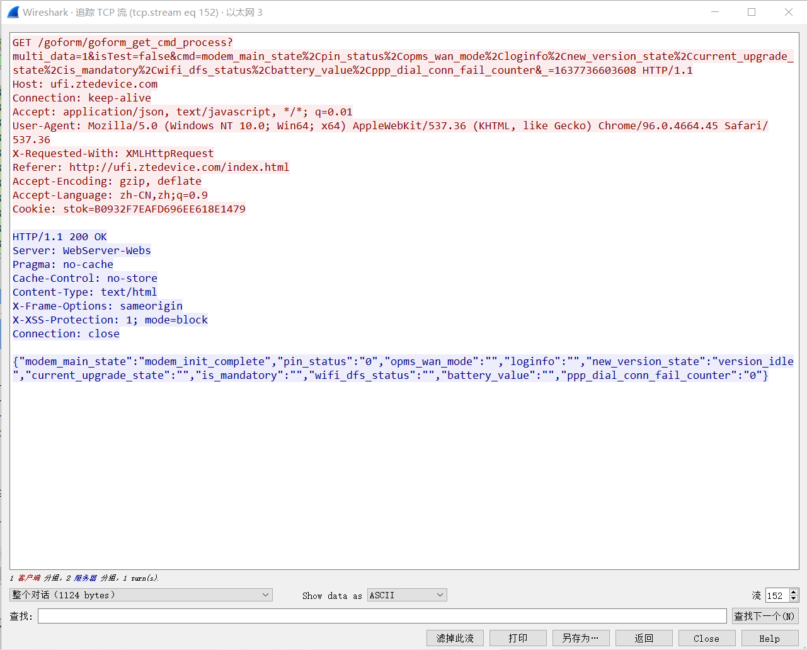The height and width of the screenshot is (650, 807).
Task: Click the GET /goform/goform_get_cmd_process? request line
Action: coord(123,42)
